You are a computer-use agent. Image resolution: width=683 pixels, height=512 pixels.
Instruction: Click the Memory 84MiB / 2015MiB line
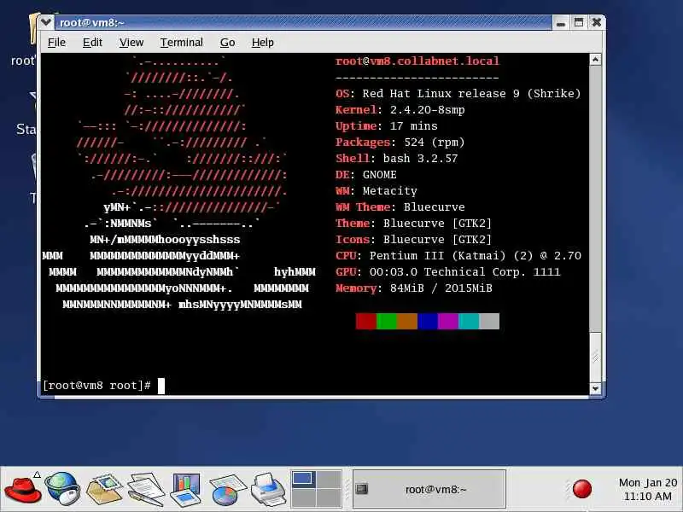click(x=414, y=288)
